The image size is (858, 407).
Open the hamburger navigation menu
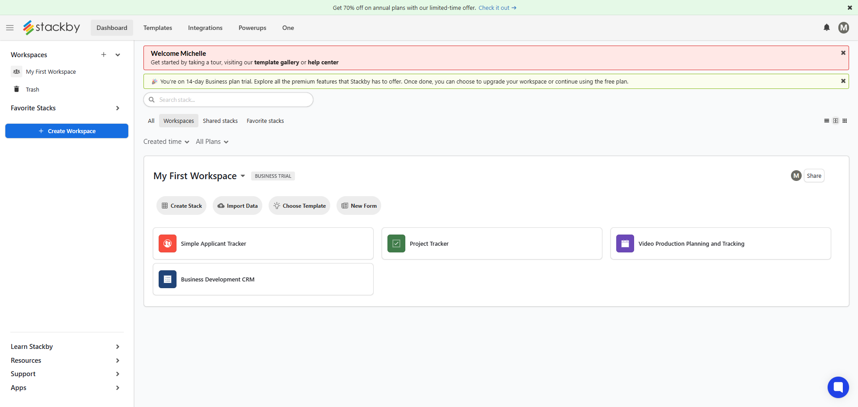coord(10,28)
